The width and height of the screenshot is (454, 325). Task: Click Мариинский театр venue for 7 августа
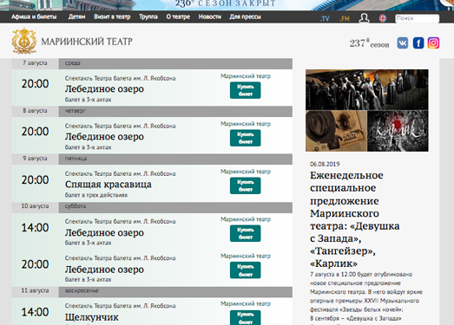tap(246, 76)
